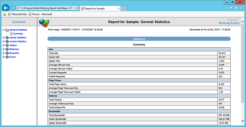Viewport: 246px width, 127px height.
Task: Open the Errors section link
Action: click(x=12, y=57)
